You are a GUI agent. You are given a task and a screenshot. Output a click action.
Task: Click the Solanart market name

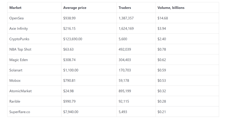click(x=16, y=70)
